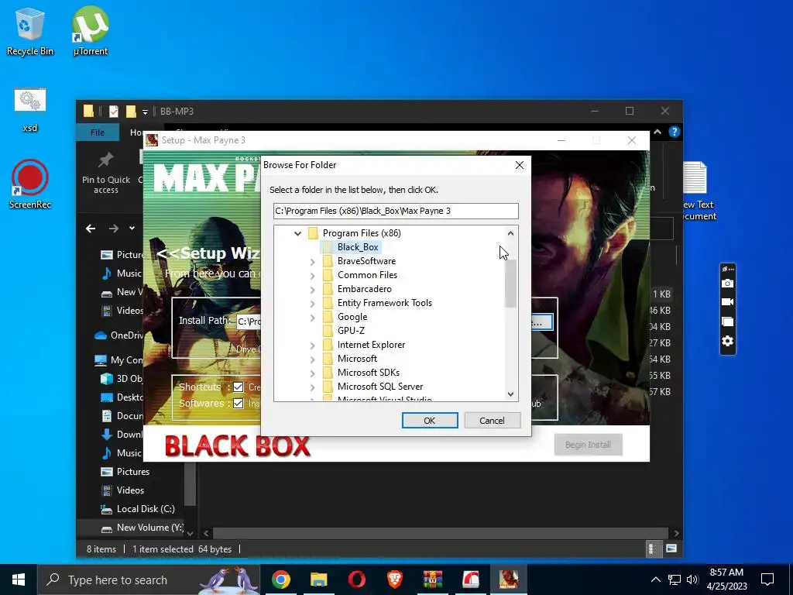Expand the Embarcadero folder node
Viewport: 793px width, 595px height.
coord(313,290)
